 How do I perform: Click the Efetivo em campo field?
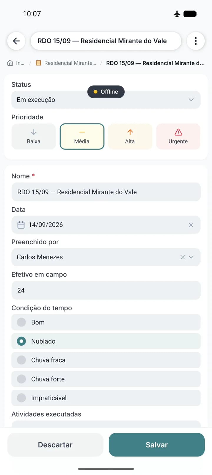point(106,290)
